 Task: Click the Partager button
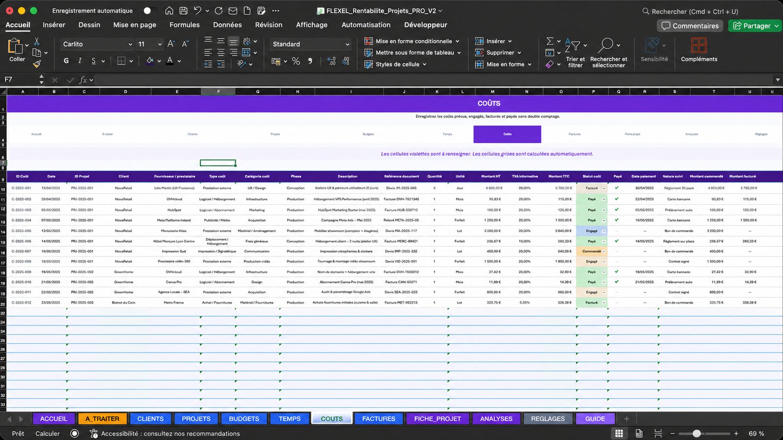[x=754, y=26]
